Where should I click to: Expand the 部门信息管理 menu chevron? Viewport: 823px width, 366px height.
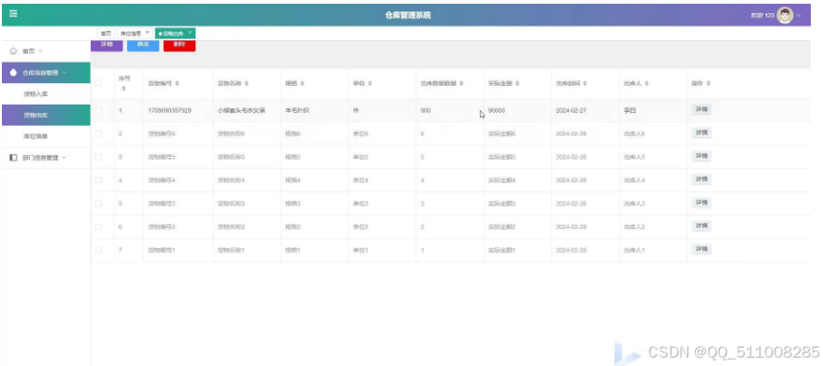tap(64, 157)
